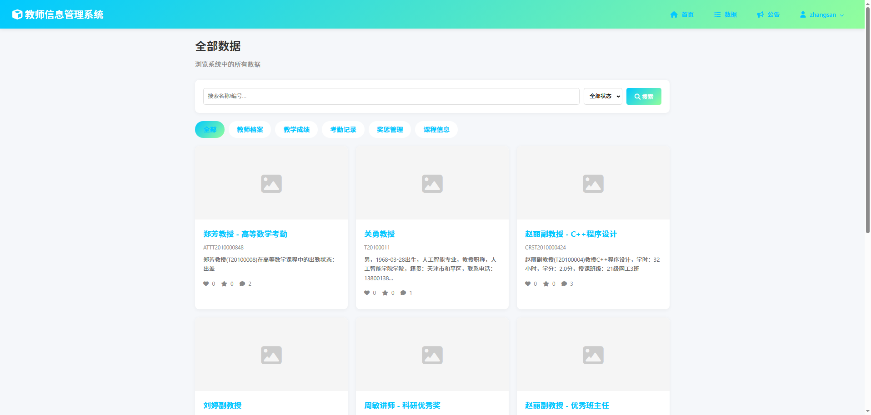871x415 pixels.
Task: Click the 教师信息管理系统 site title
Action: pyautogui.click(x=64, y=15)
